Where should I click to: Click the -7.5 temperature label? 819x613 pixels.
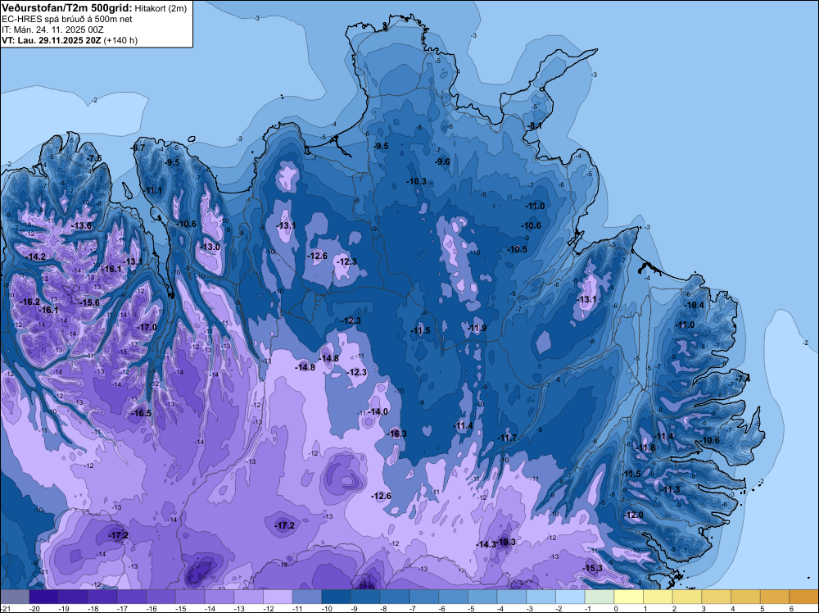(94, 158)
